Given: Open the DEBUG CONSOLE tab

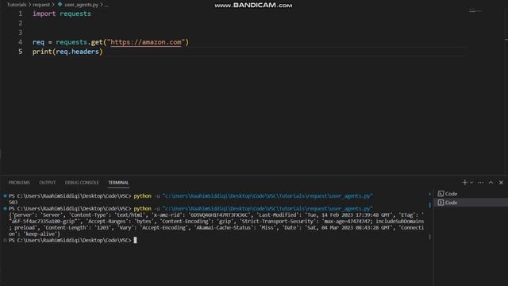Looking at the screenshot, I should coord(82,183).
